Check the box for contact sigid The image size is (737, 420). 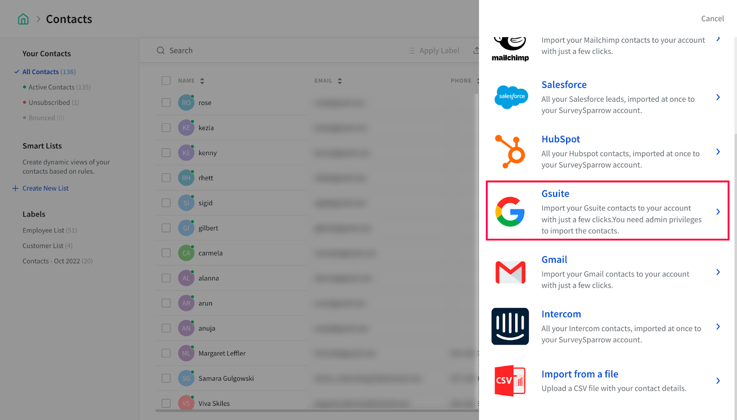[x=166, y=203]
